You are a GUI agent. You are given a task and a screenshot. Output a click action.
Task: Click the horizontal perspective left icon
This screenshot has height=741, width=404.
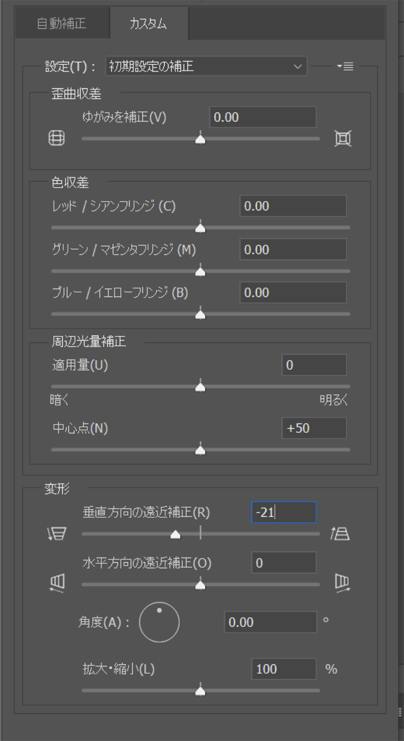[57, 583]
